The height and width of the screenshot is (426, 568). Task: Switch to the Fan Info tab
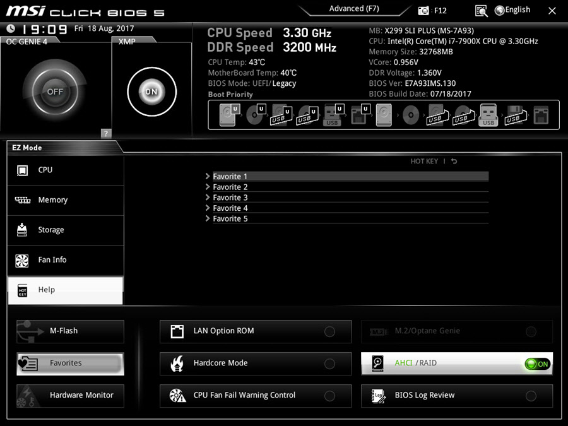tap(66, 260)
